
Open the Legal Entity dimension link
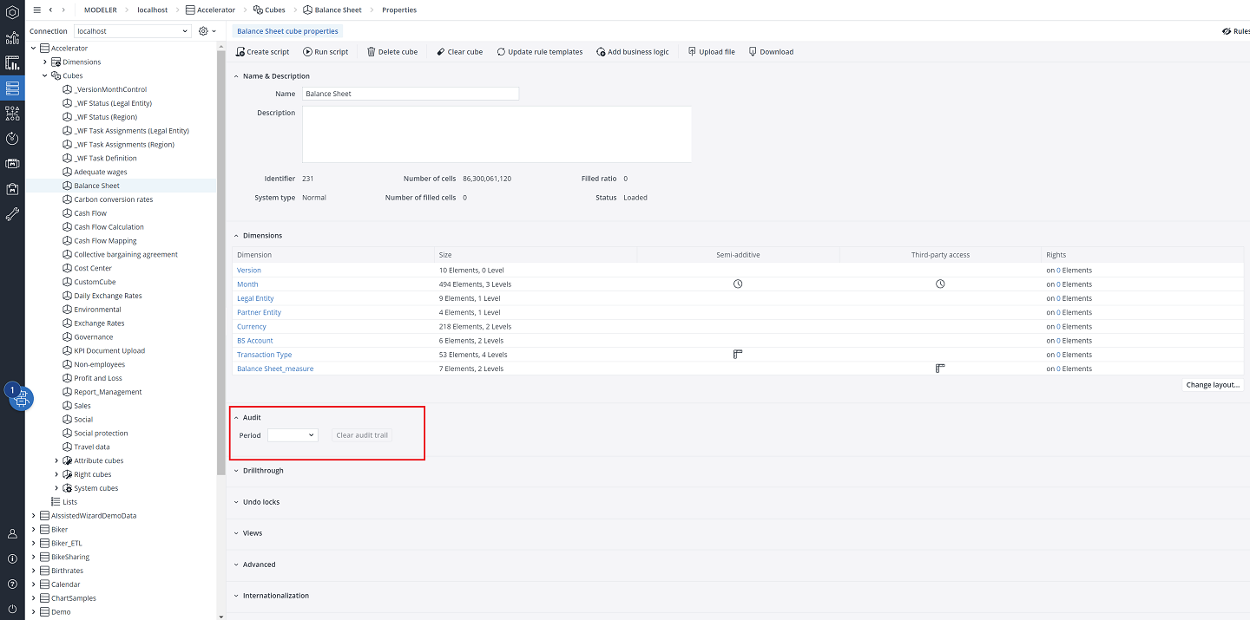[x=255, y=297]
